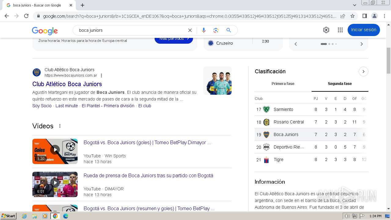Start voice search with the microphone icon
The width and height of the screenshot is (391, 220).
point(204,30)
